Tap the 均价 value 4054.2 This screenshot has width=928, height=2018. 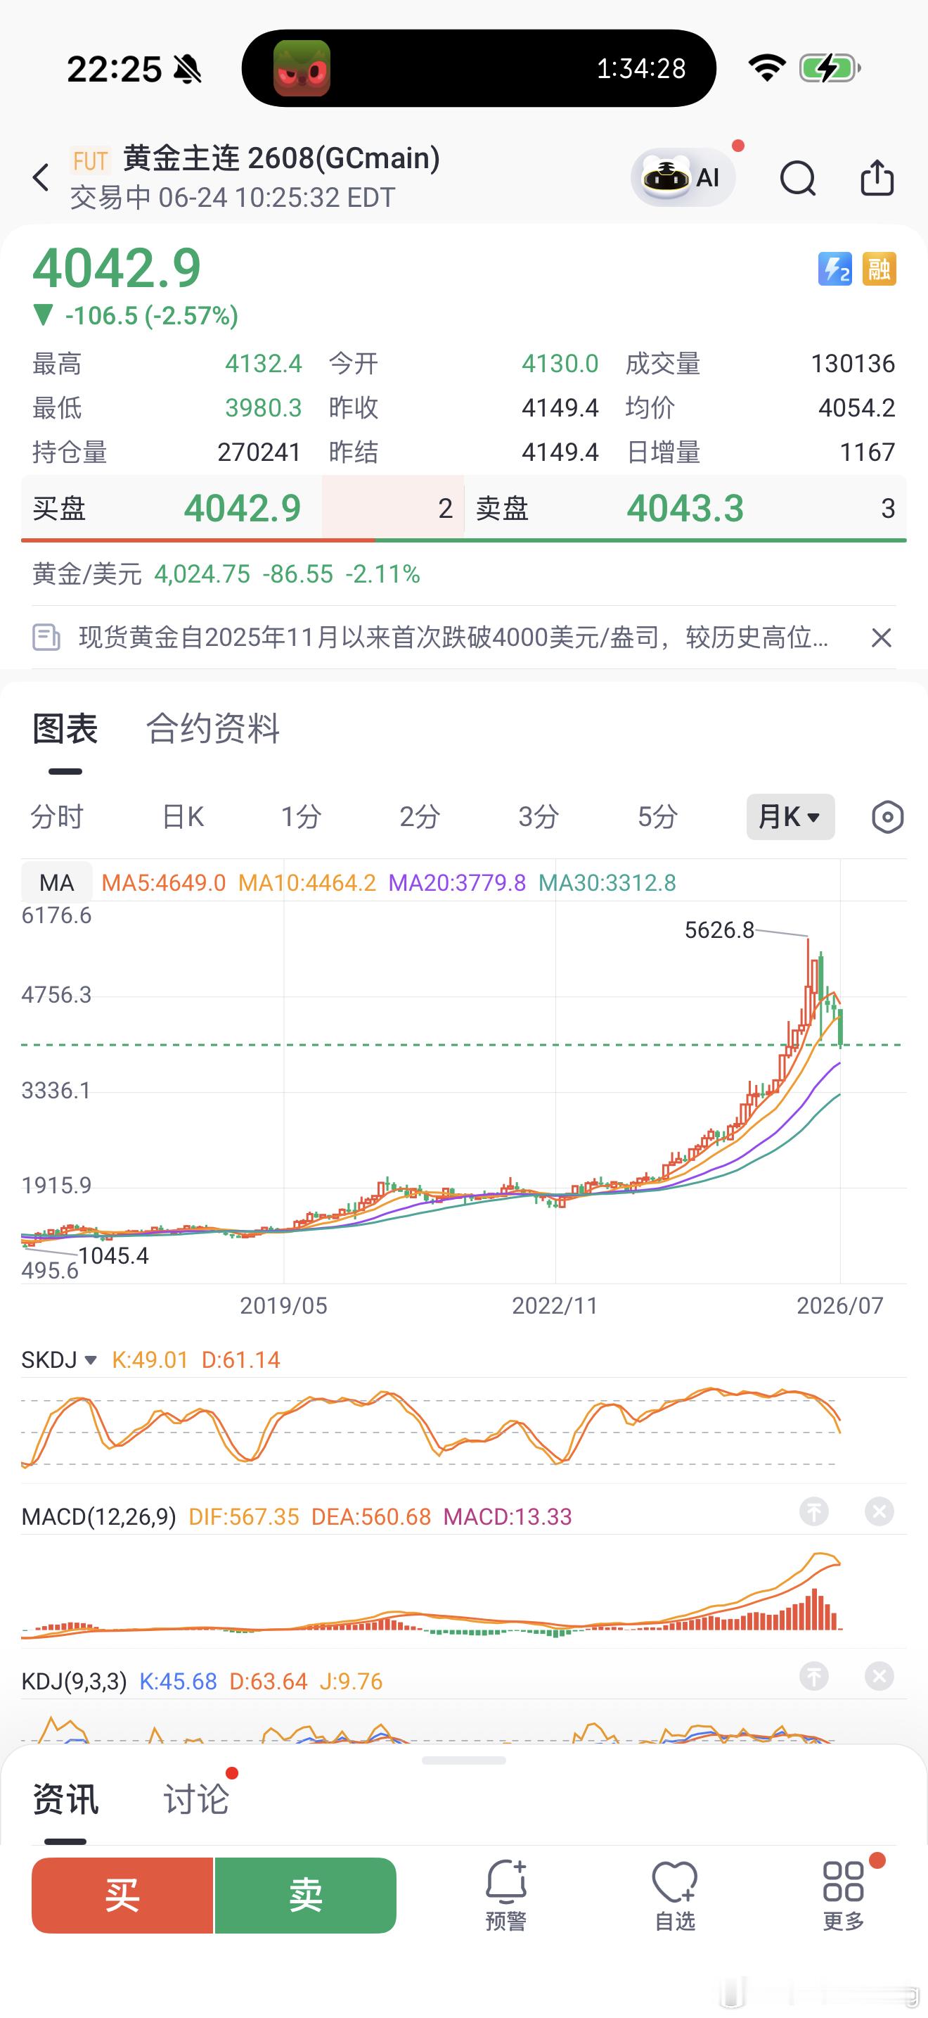click(x=857, y=407)
